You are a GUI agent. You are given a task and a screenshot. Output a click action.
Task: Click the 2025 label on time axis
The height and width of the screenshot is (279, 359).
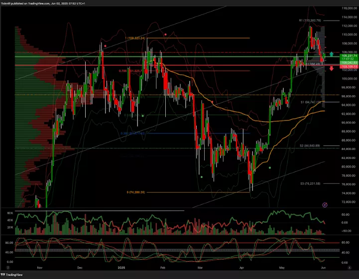pyautogui.click(x=121, y=267)
